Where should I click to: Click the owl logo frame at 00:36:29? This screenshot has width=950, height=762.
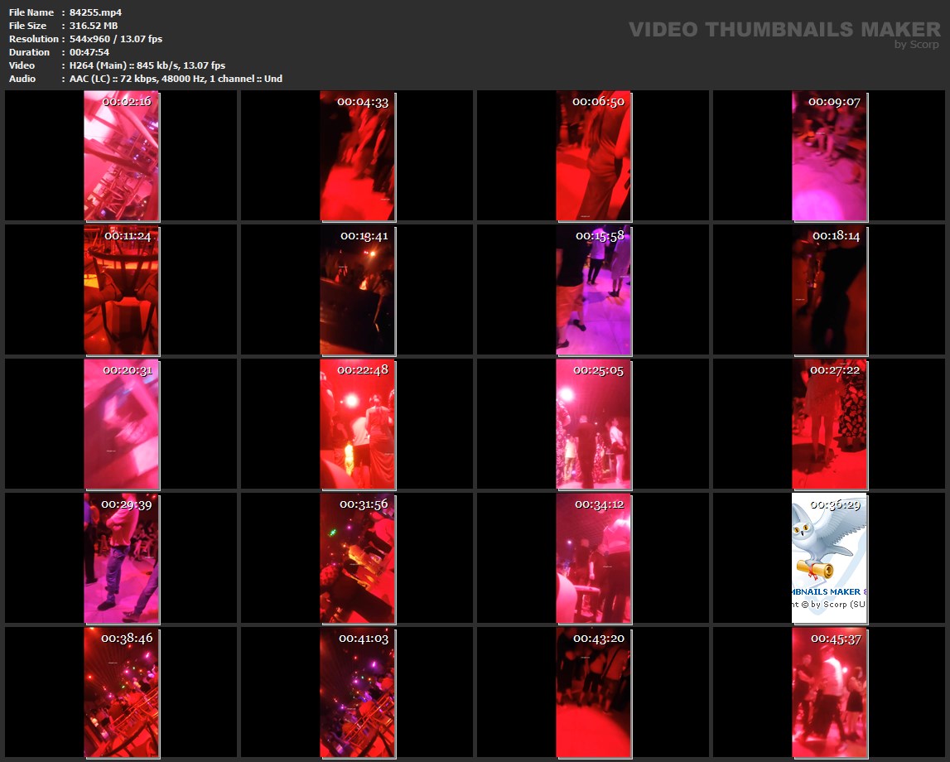[829, 558]
